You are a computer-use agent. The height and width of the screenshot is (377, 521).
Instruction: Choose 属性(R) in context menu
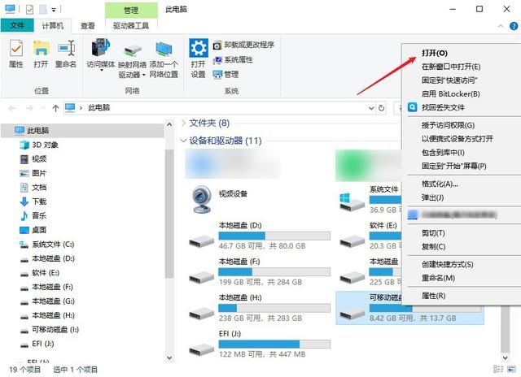(x=433, y=296)
